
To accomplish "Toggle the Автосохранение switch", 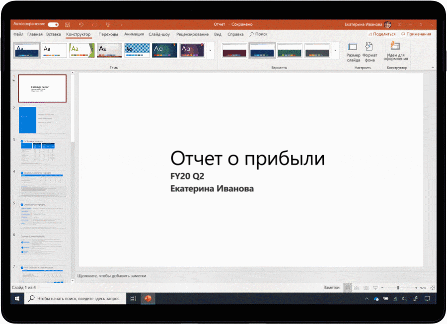I will pyautogui.click(x=53, y=24).
